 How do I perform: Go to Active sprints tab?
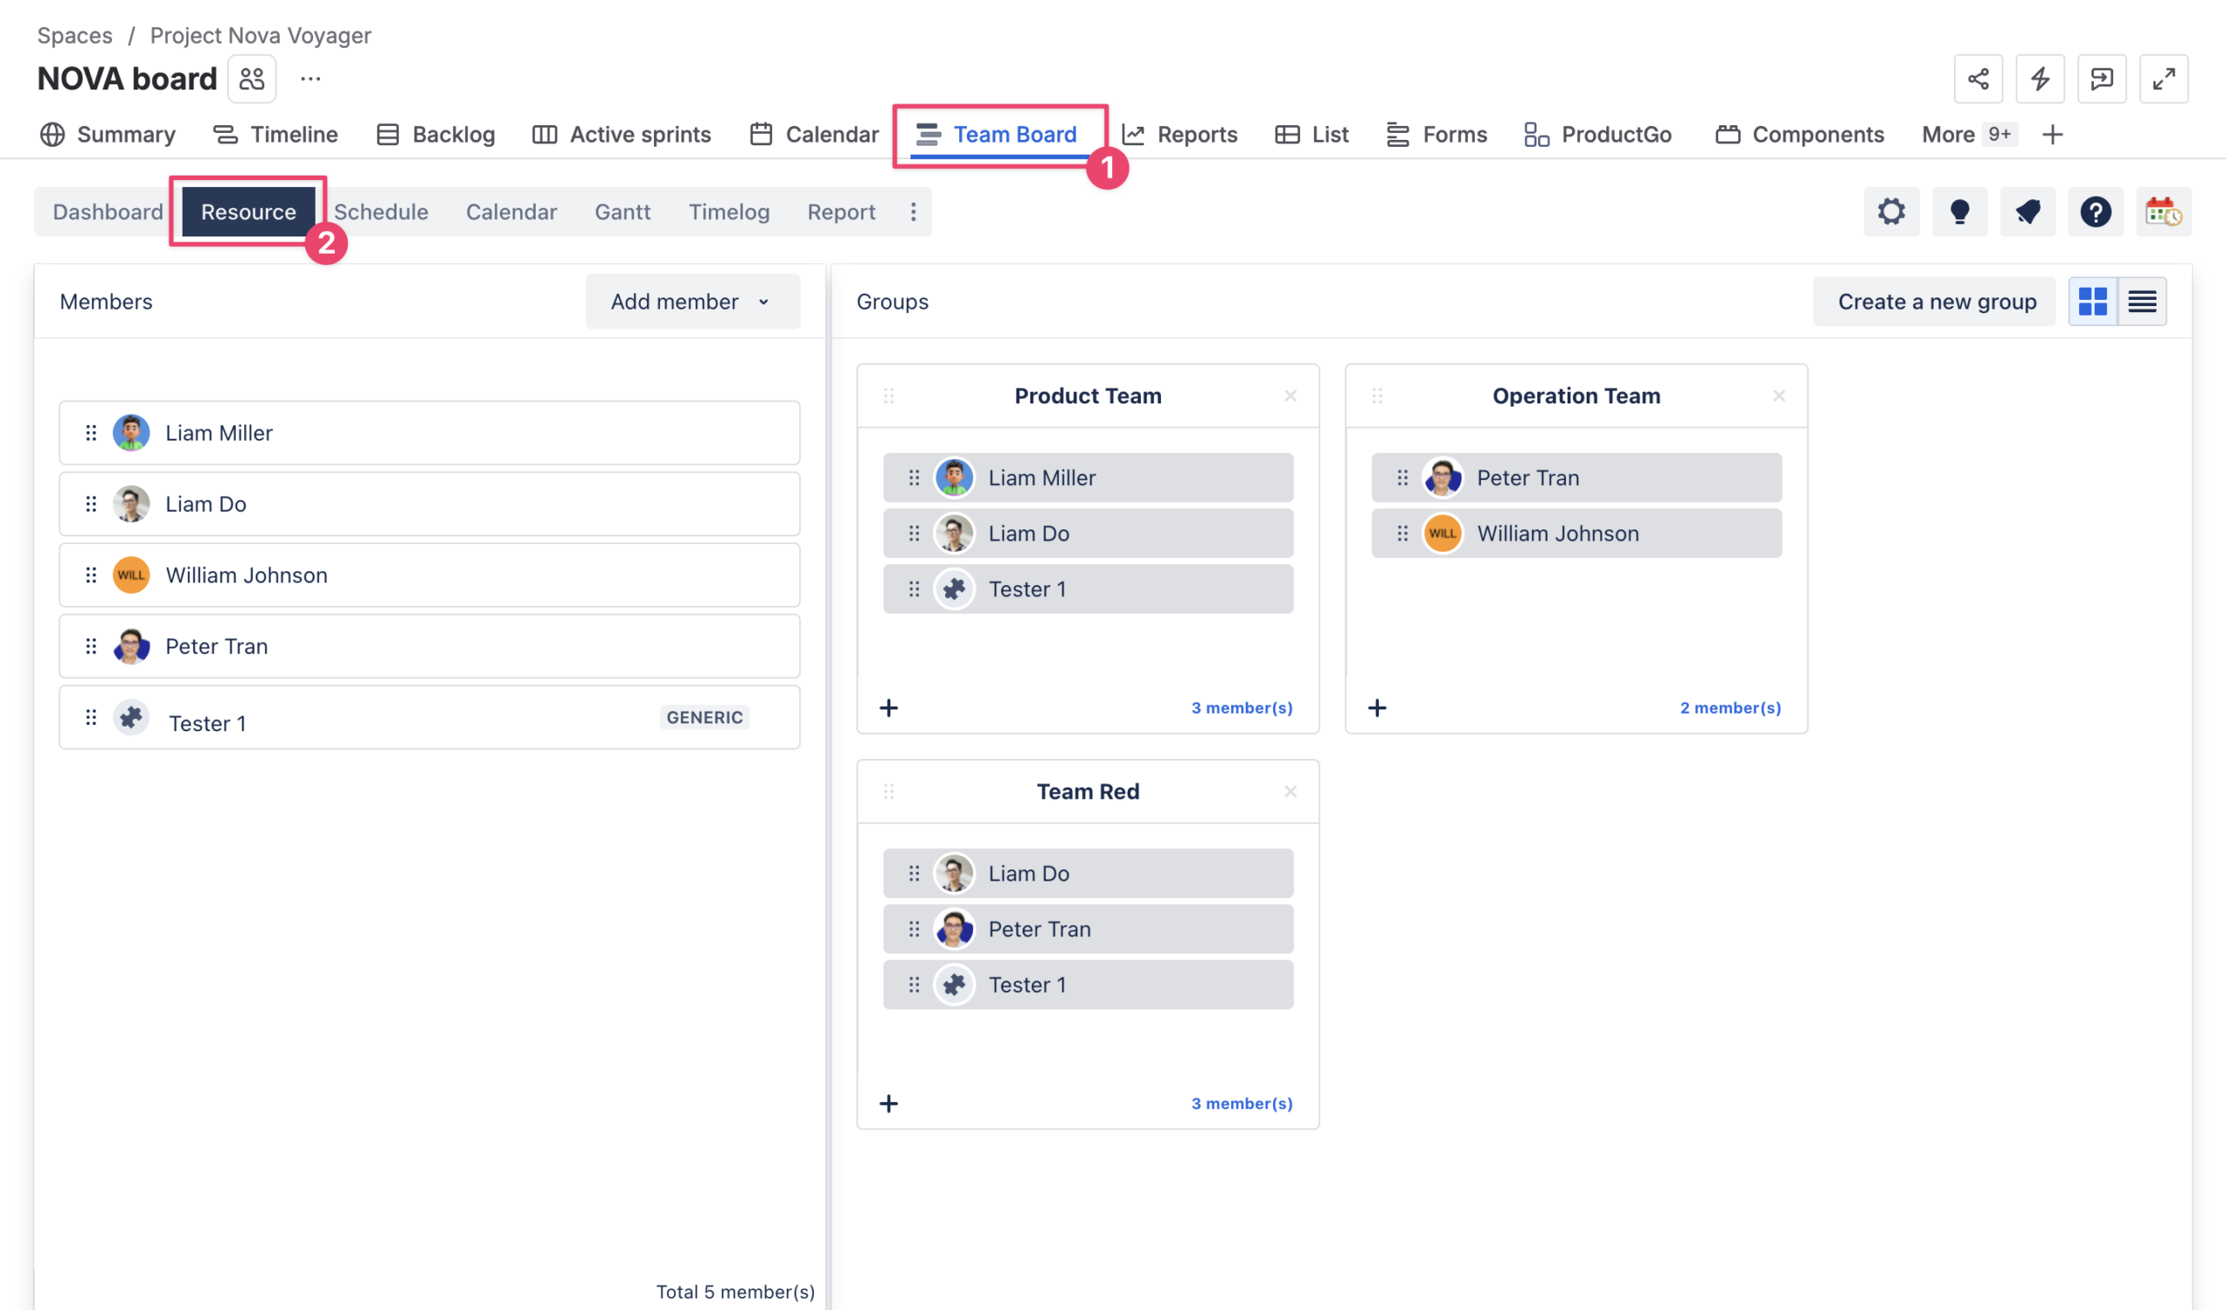[622, 134]
